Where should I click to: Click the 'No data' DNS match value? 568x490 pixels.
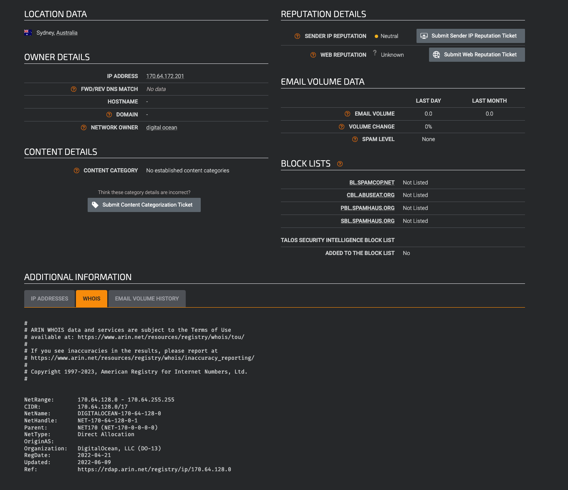click(156, 89)
